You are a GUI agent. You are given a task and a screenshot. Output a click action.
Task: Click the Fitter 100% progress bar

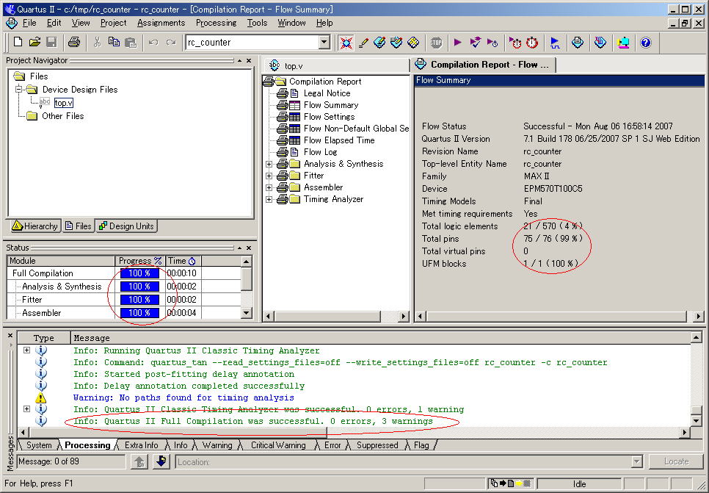(x=139, y=300)
